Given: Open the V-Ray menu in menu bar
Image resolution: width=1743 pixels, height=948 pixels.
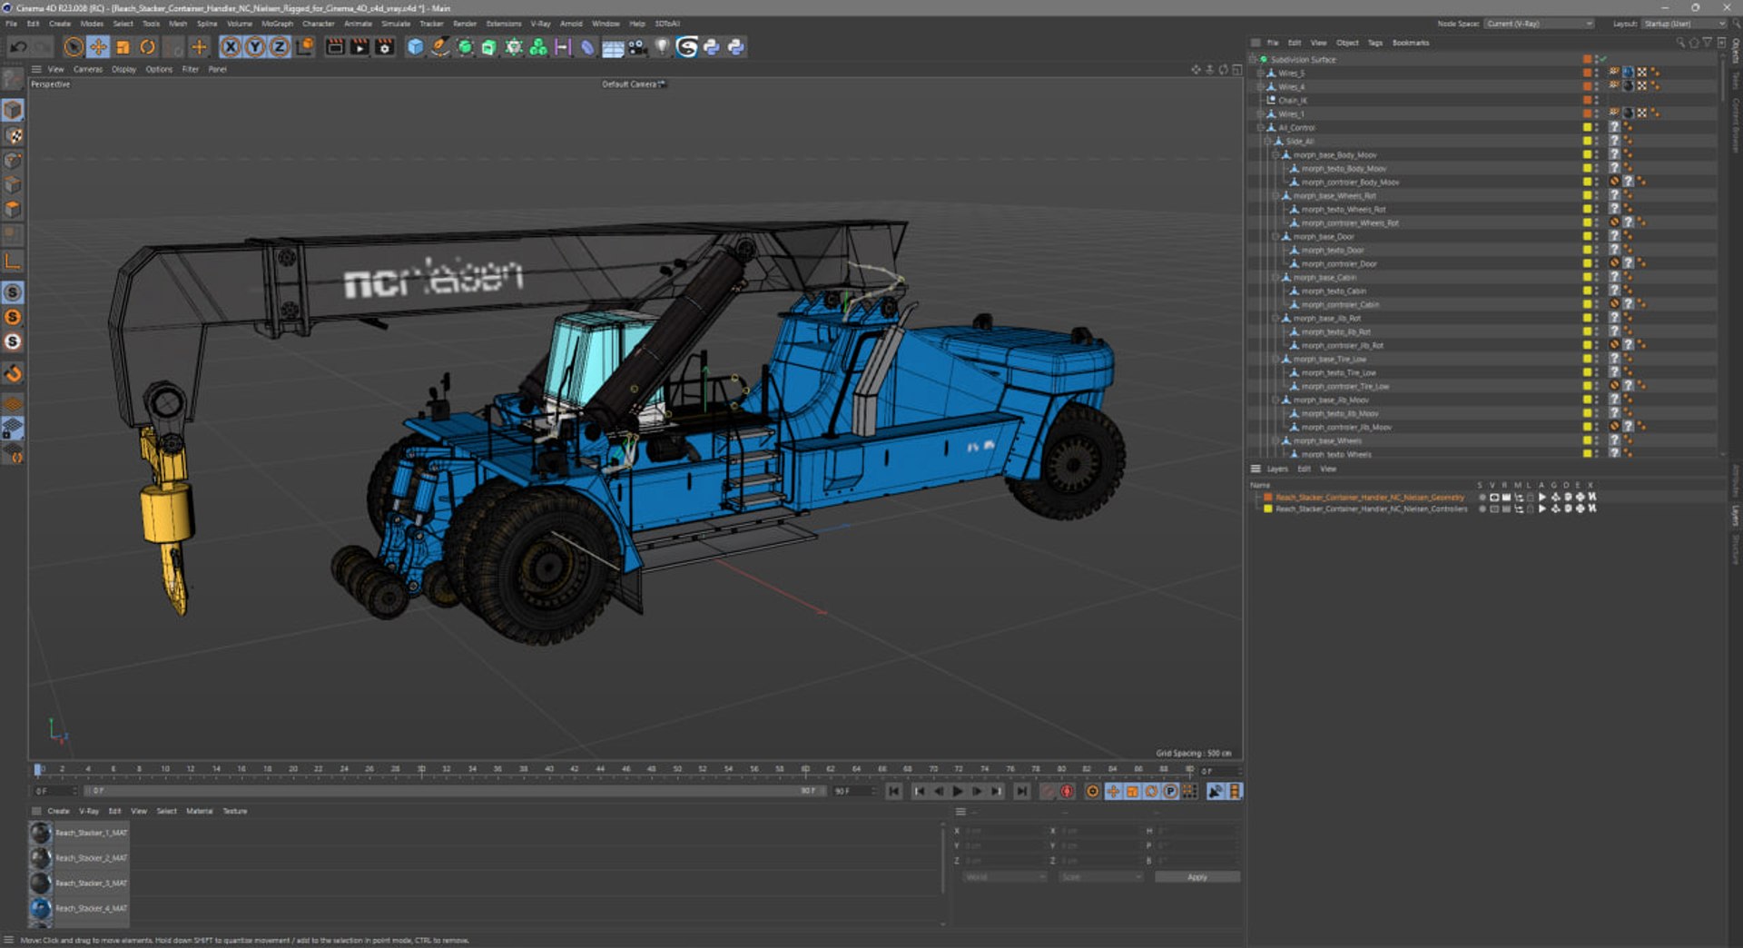Looking at the screenshot, I should 540,24.
